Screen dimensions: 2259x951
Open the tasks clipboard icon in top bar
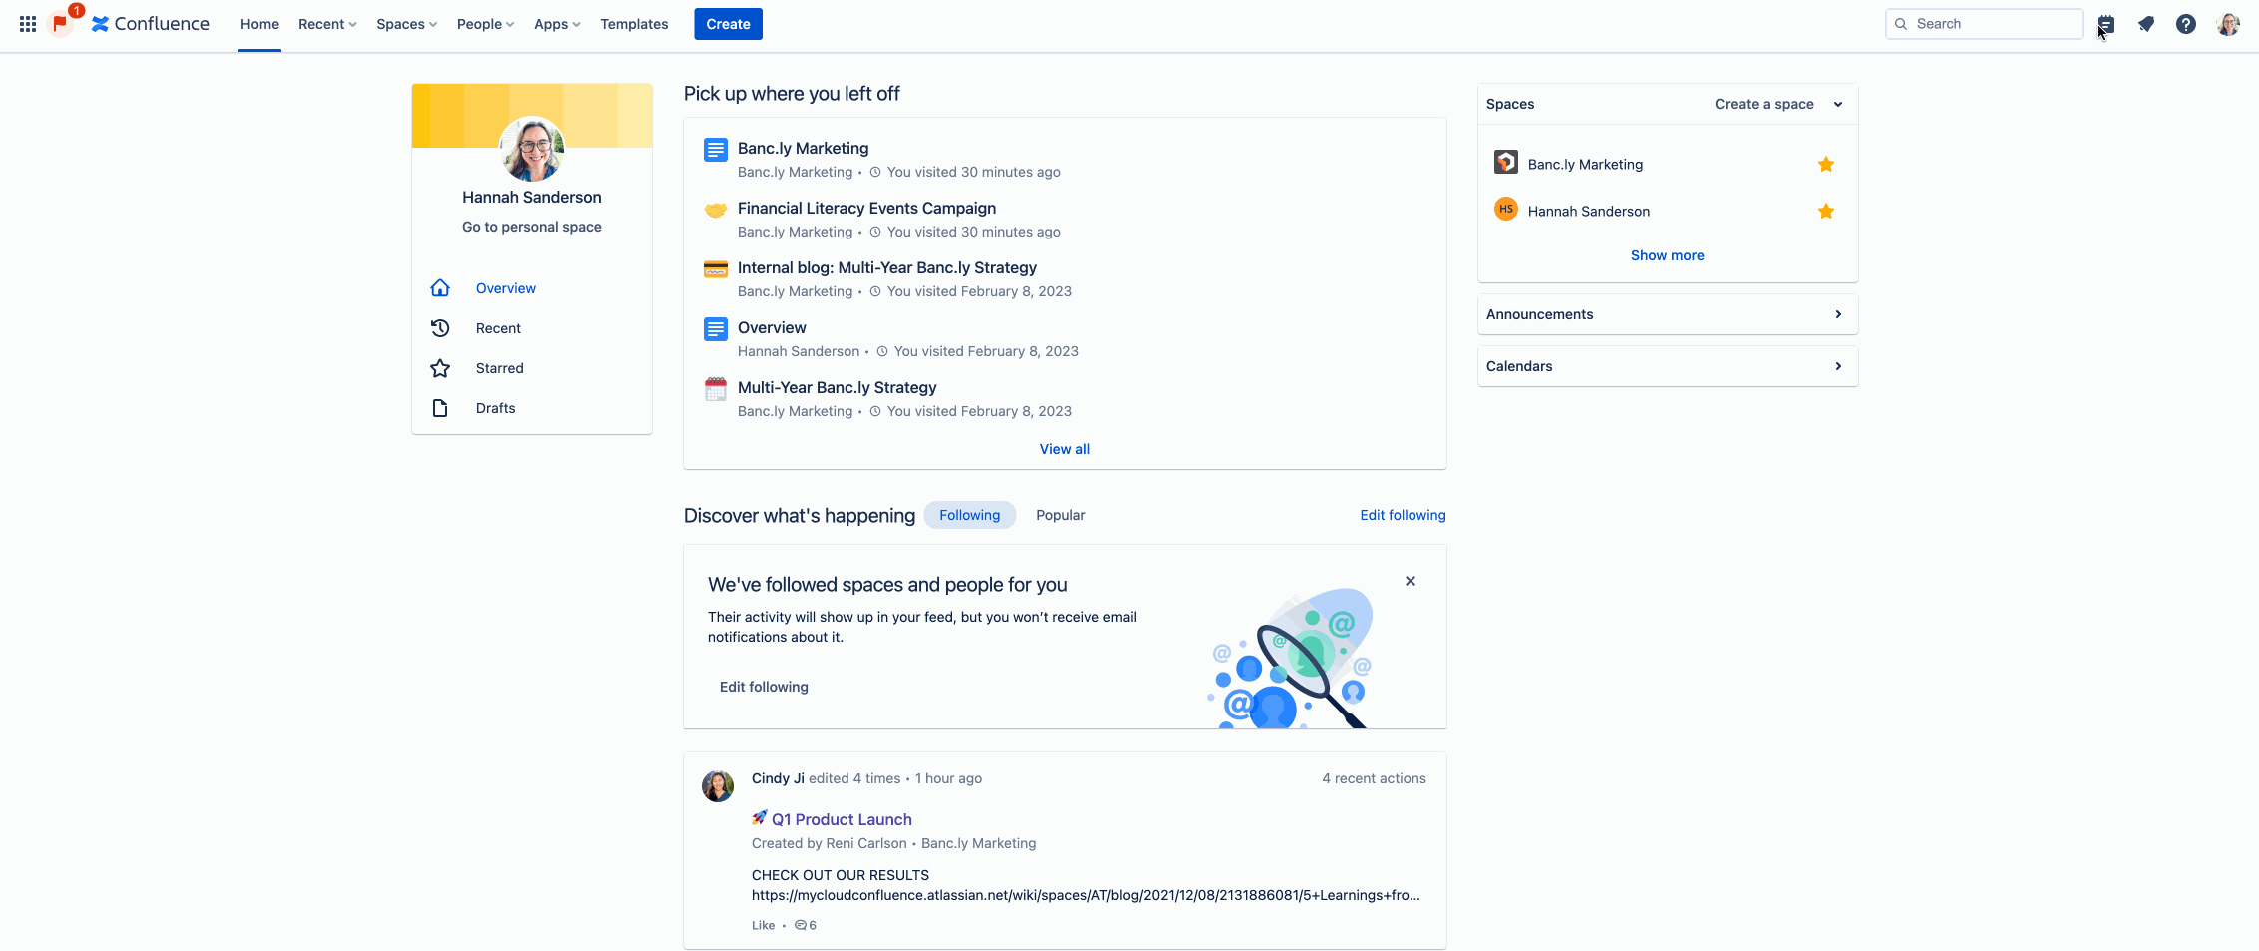2106,23
